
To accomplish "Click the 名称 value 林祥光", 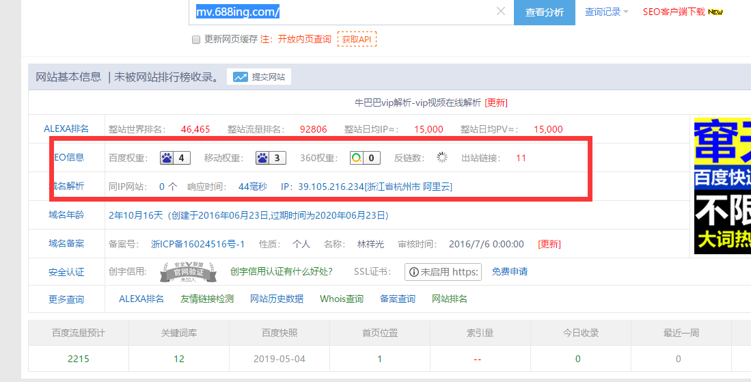I will tap(370, 244).
